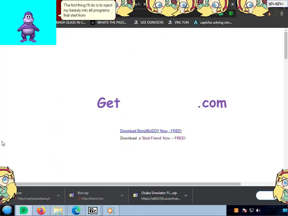Expand options for Osaka Simulator download

click(x=186, y=196)
